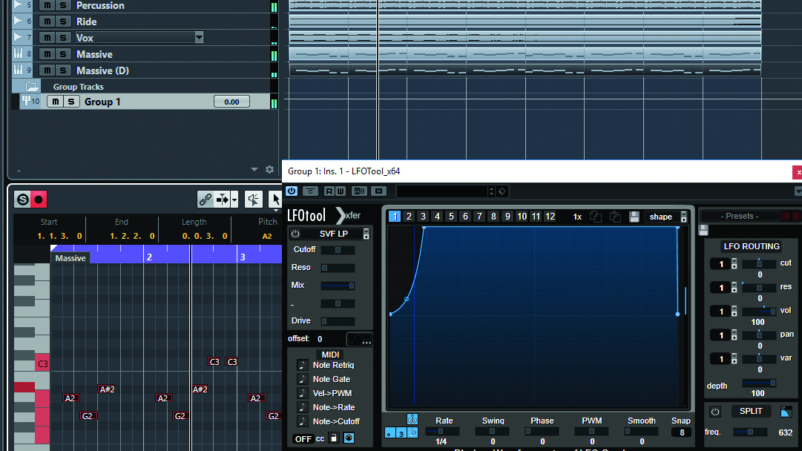Screen dimensions: 802x451
Task: Click the Cutoff slider in filter section
Action: (338, 250)
